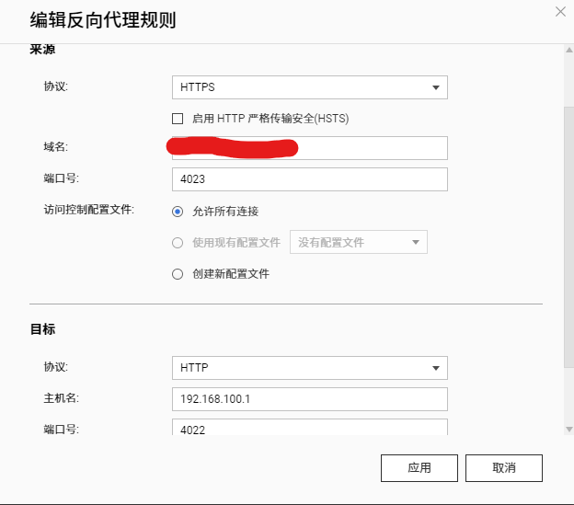Focus the source port field containing 4023

(309, 179)
